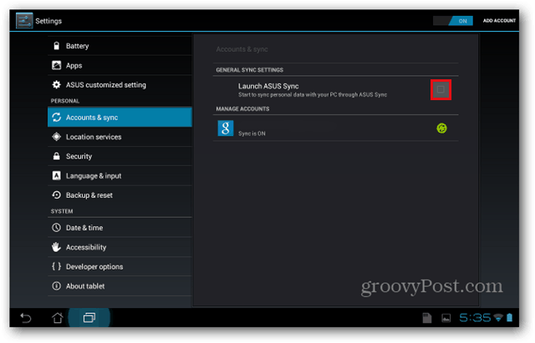The height and width of the screenshot is (343, 535).
Task: Tap the Accounts & sync arrows icon
Action: click(57, 117)
